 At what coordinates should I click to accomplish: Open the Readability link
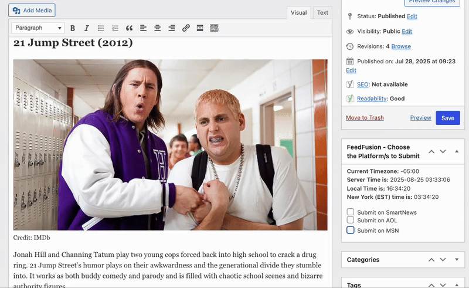[x=372, y=99]
